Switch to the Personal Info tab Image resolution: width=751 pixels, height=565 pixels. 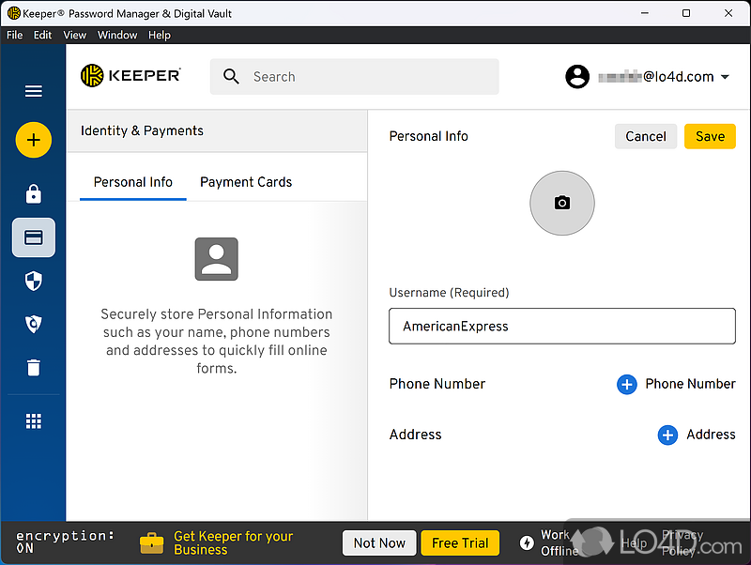pyautogui.click(x=133, y=182)
